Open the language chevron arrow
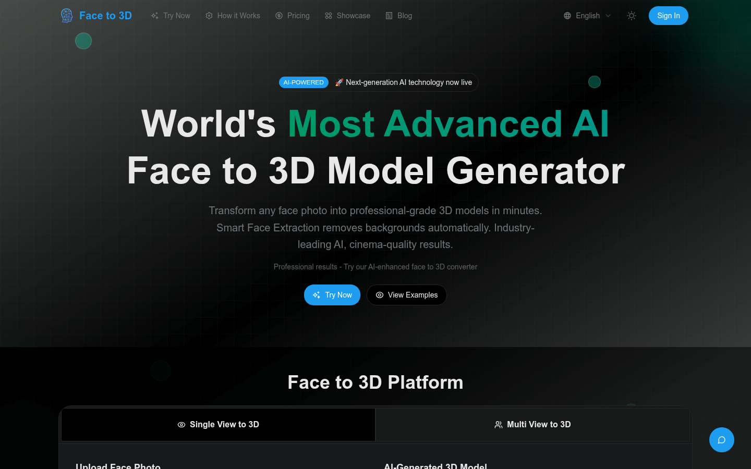 click(608, 16)
